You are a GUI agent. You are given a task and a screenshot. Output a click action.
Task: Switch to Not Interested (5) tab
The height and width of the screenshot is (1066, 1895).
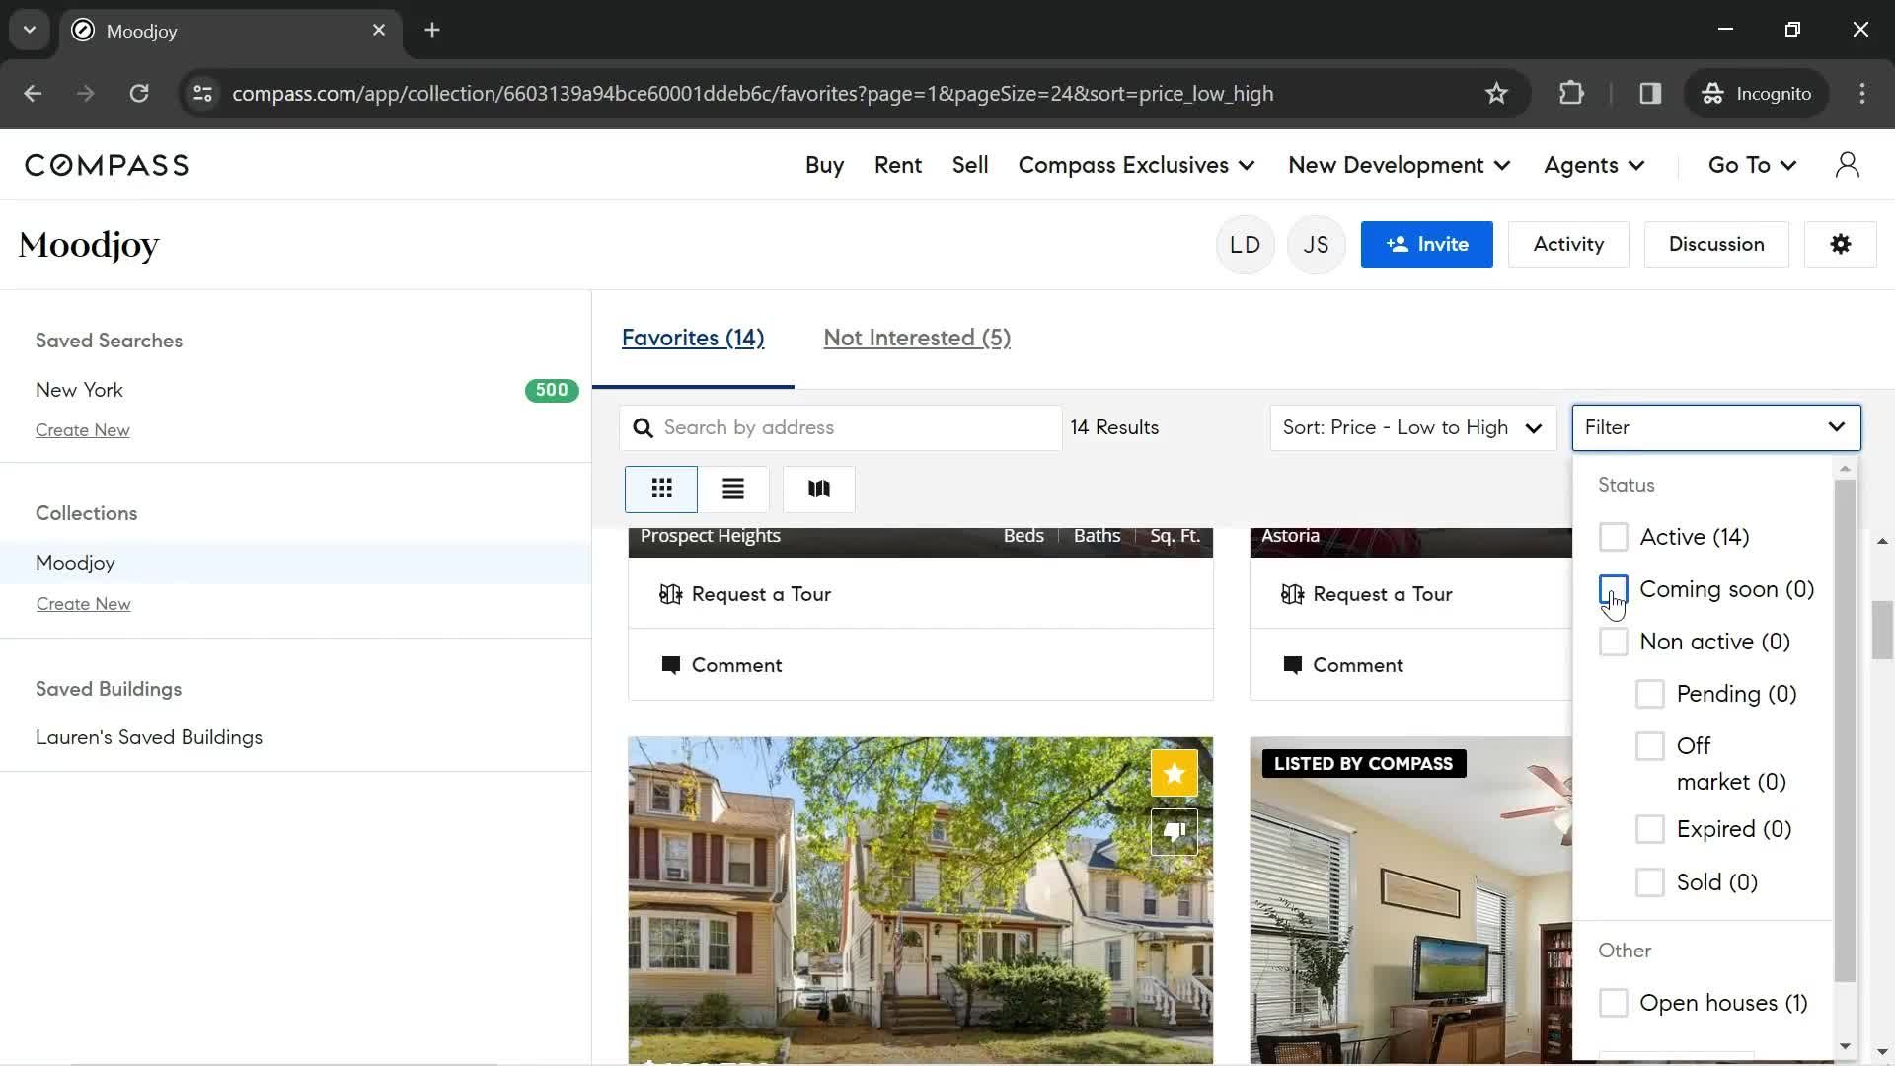pyautogui.click(x=917, y=338)
